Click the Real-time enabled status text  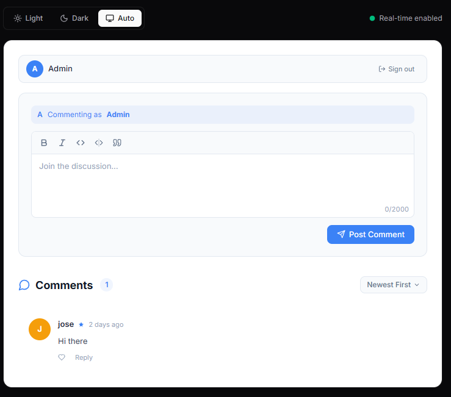[x=411, y=18]
